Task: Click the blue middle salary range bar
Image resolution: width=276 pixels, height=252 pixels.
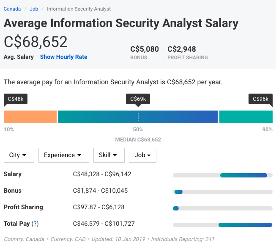Action: [138, 117]
